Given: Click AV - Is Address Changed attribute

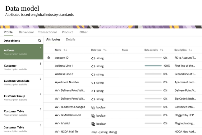Looking at the screenshot, I should [70, 107].
